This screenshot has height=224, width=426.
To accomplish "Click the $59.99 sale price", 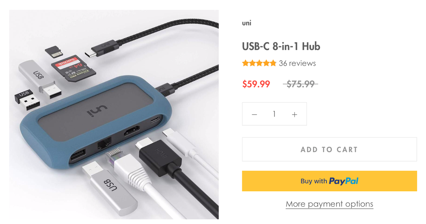I will (256, 84).
